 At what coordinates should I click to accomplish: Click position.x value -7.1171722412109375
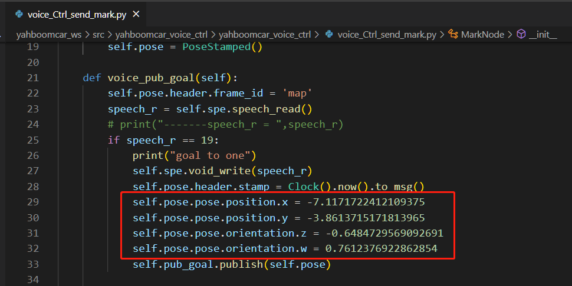point(366,202)
